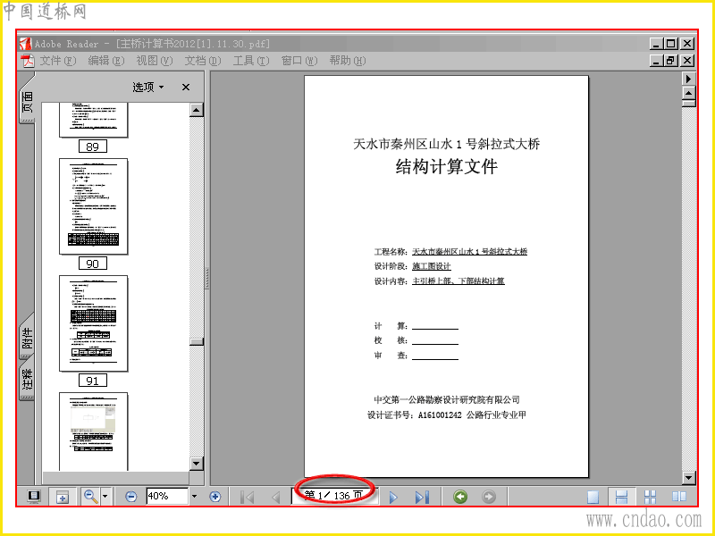Screen dimensions: 715x536
Task: Select page 90 thumbnail
Action: [x=94, y=206]
